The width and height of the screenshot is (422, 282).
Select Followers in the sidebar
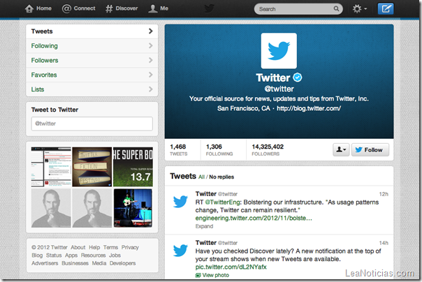click(x=92, y=61)
